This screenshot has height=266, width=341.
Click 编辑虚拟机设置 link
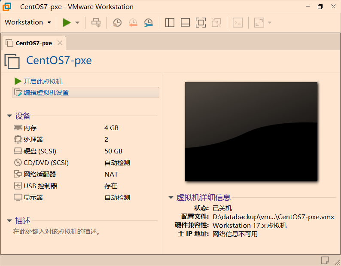46,93
